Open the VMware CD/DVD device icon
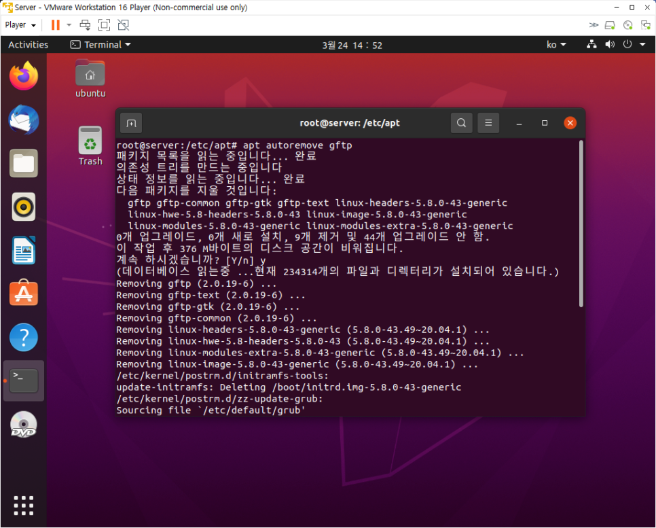 [x=628, y=25]
